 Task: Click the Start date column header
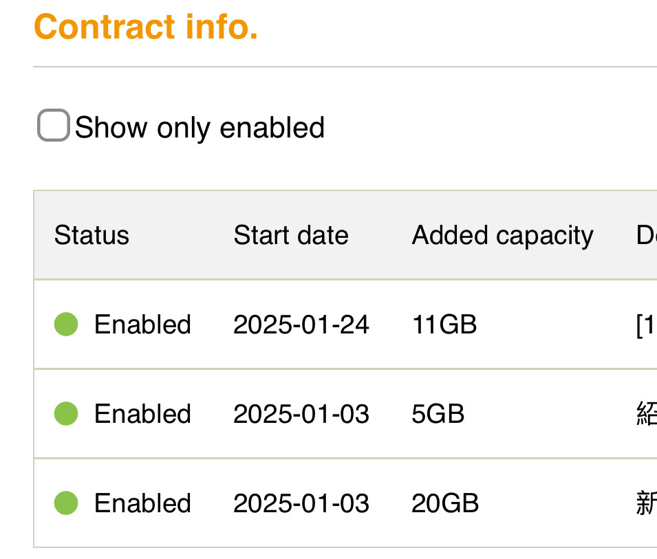click(x=291, y=235)
